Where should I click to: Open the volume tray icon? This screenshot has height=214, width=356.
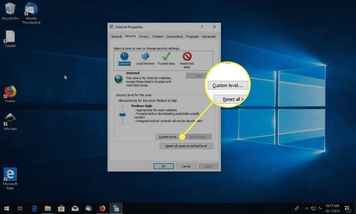(x=320, y=209)
